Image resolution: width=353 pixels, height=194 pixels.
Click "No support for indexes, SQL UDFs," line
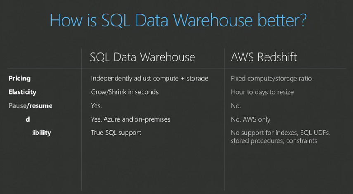(x=280, y=133)
